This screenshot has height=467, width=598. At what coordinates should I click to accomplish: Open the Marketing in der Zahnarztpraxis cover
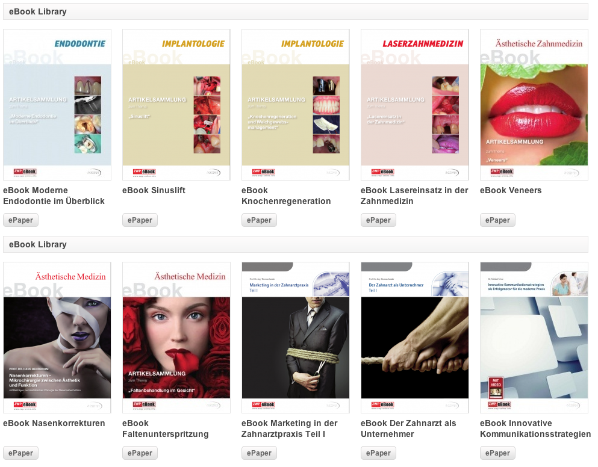(x=296, y=338)
